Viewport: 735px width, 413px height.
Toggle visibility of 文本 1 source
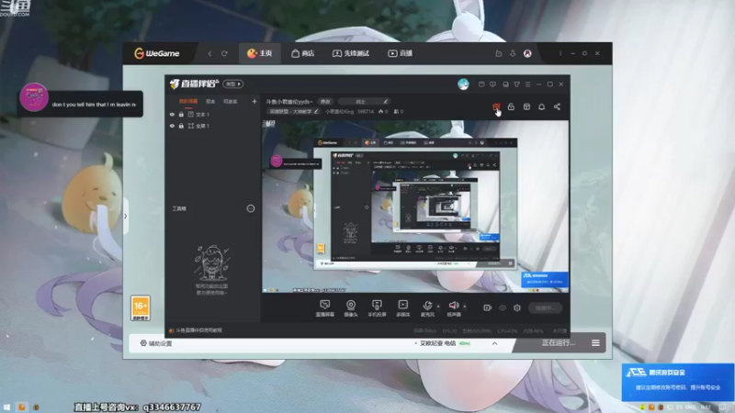(x=172, y=114)
